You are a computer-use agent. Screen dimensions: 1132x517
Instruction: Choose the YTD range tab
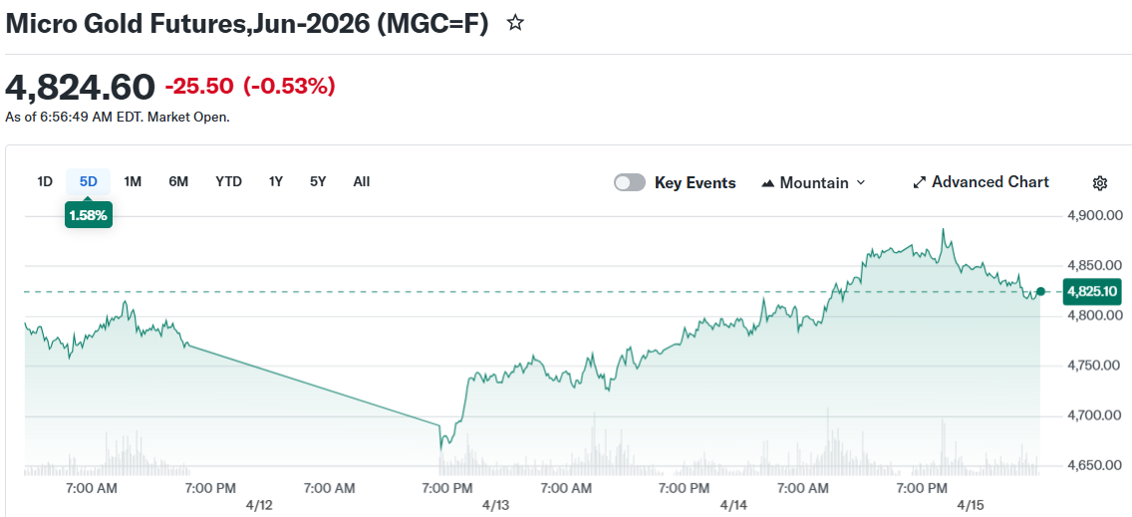click(x=229, y=182)
